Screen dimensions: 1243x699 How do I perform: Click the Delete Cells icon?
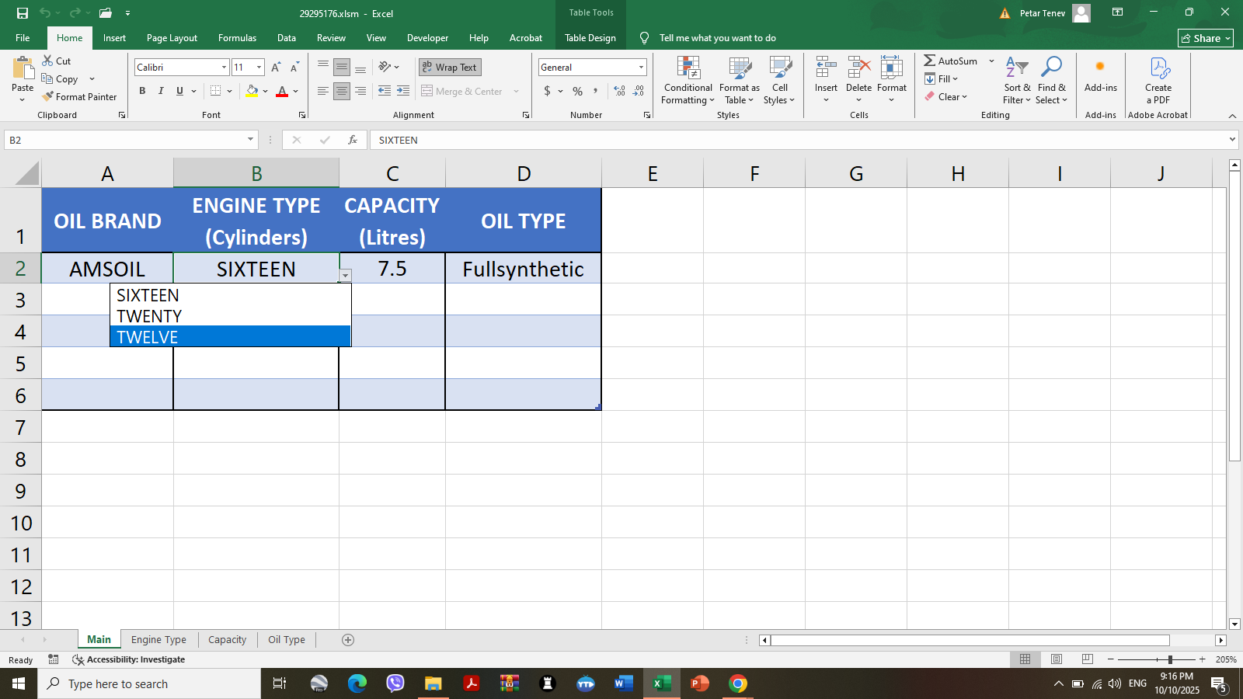[858, 68]
